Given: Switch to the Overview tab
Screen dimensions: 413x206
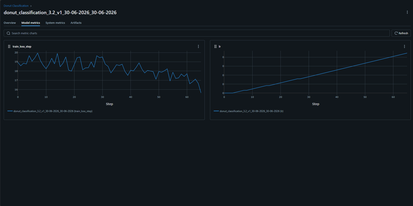Looking at the screenshot, I should (x=10, y=23).
